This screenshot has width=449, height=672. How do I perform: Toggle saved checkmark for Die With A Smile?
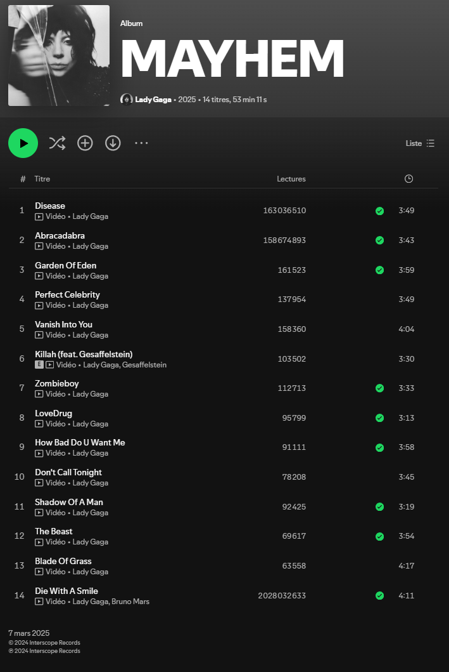tap(379, 596)
